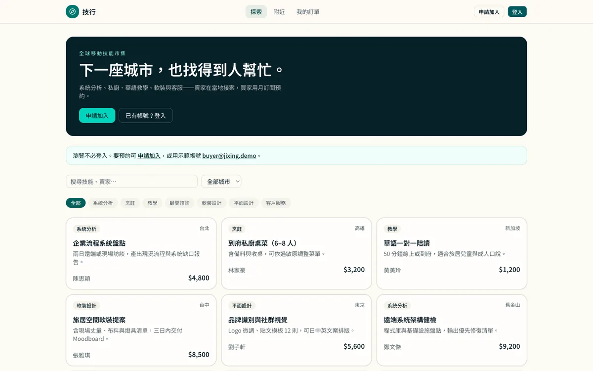Click the 烹飪 tag on 到府私廚桌菜 card
Image resolution: width=593 pixels, height=371 pixels.
pos(237,229)
